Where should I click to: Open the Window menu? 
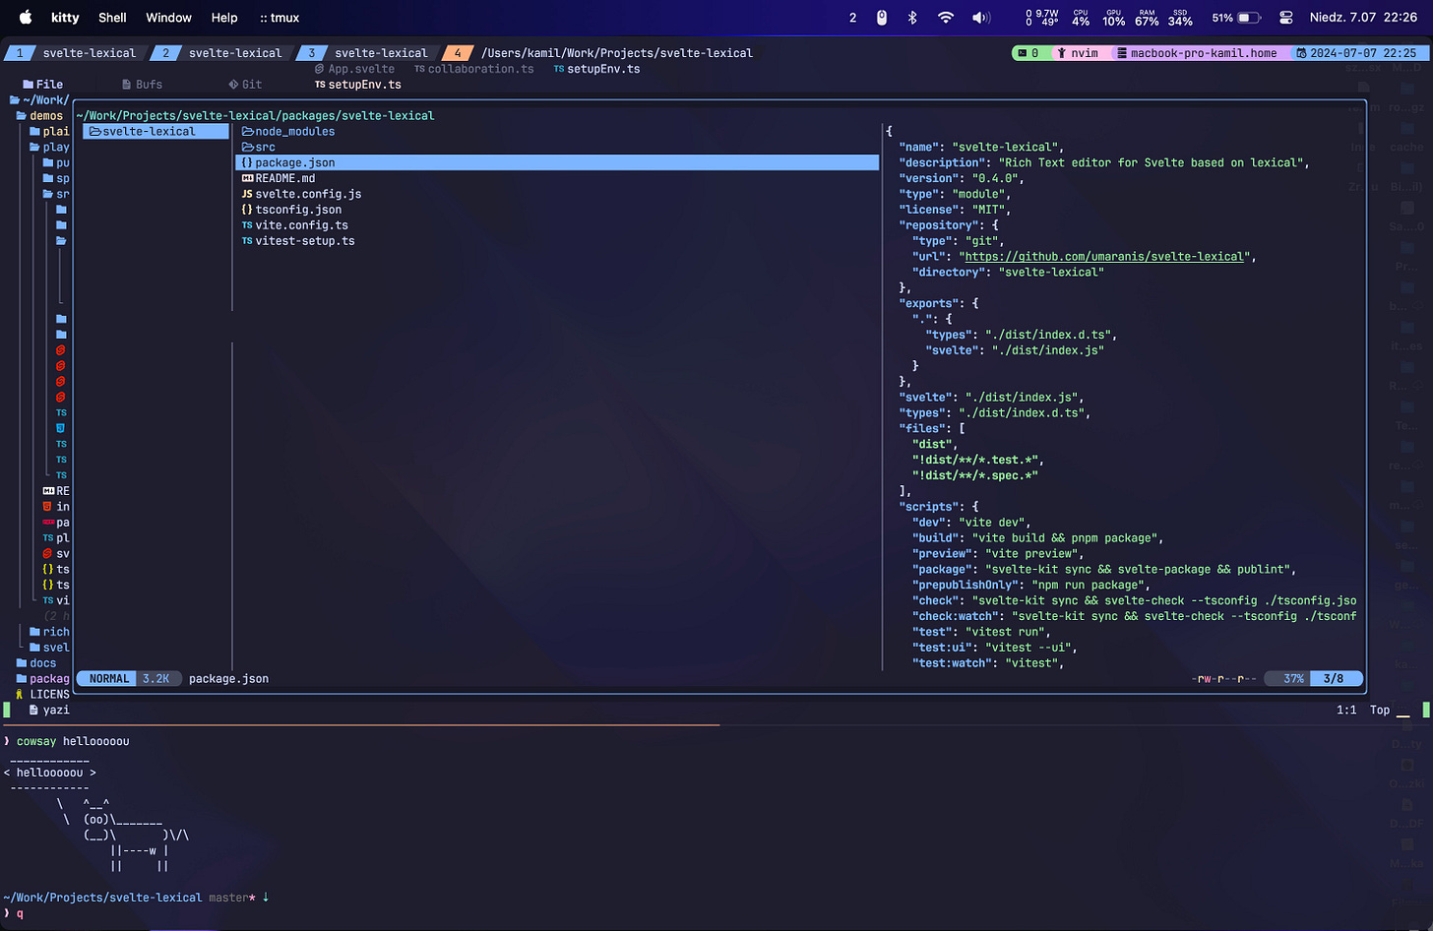pyautogui.click(x=168, y=17)
